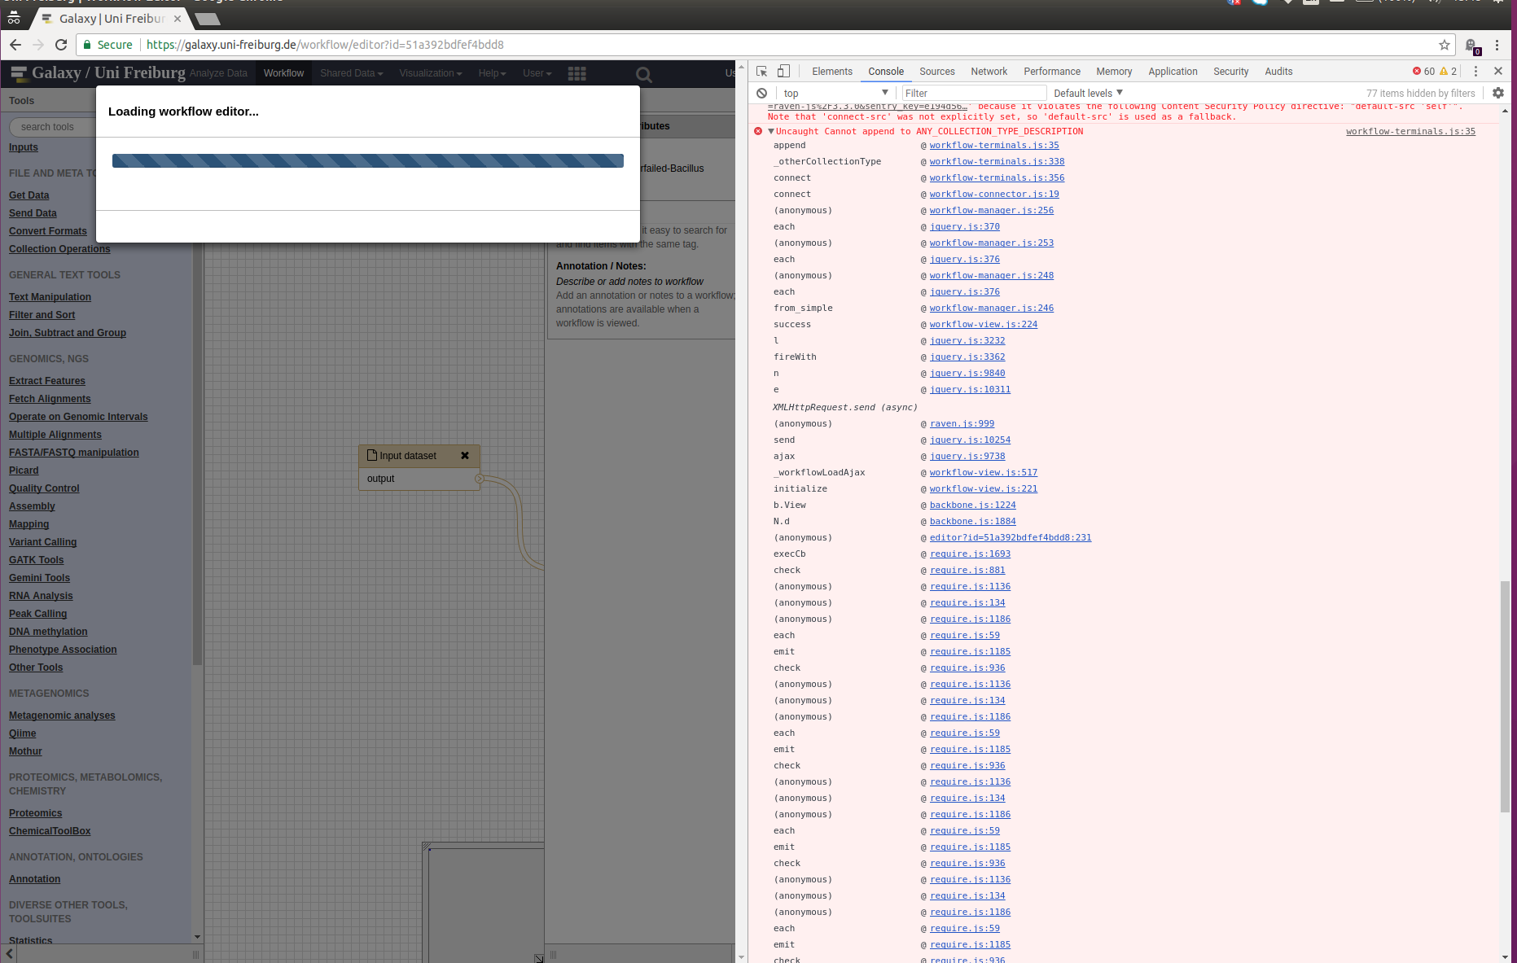Open the ChemicalToolBox section
This screenshot has width=1517, height=963.
pos(50,831)
